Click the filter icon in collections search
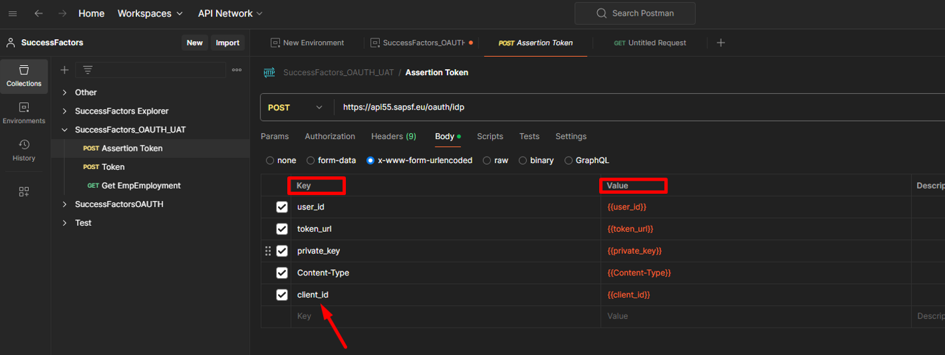The width and height of the screenshot is (945, 355). click(87, 70)
